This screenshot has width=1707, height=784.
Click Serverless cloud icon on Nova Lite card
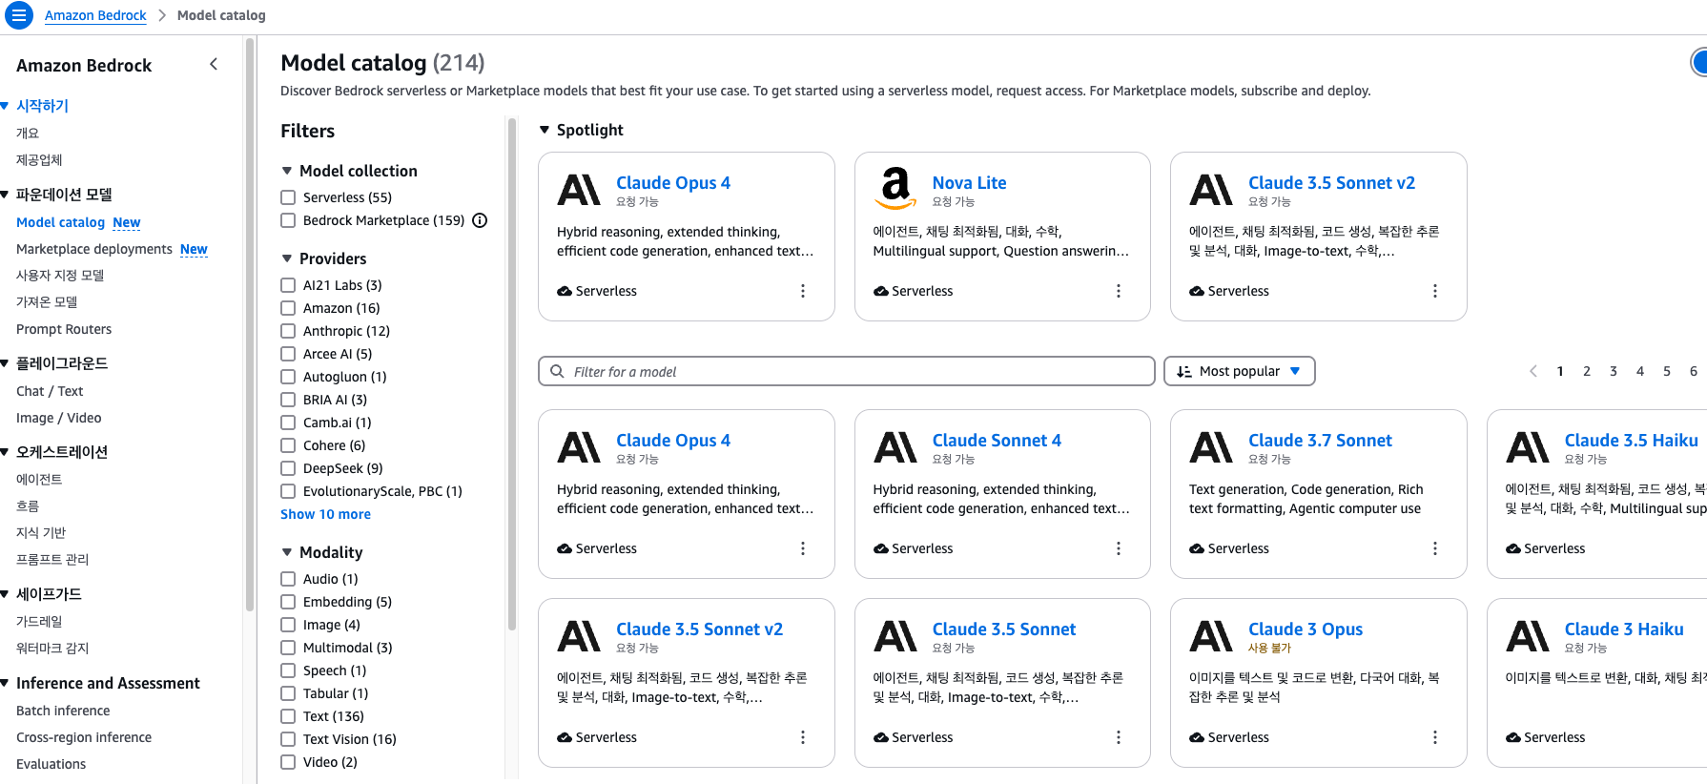pos(881,291)
